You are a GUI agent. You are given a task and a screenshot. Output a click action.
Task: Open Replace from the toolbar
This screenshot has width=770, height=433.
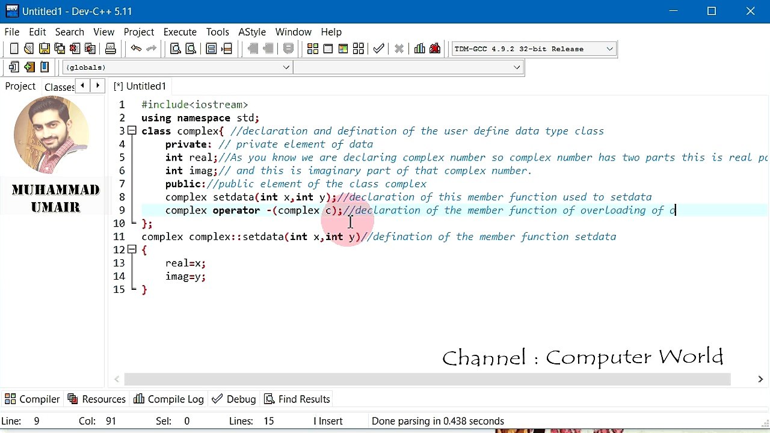tap(191, 49)
